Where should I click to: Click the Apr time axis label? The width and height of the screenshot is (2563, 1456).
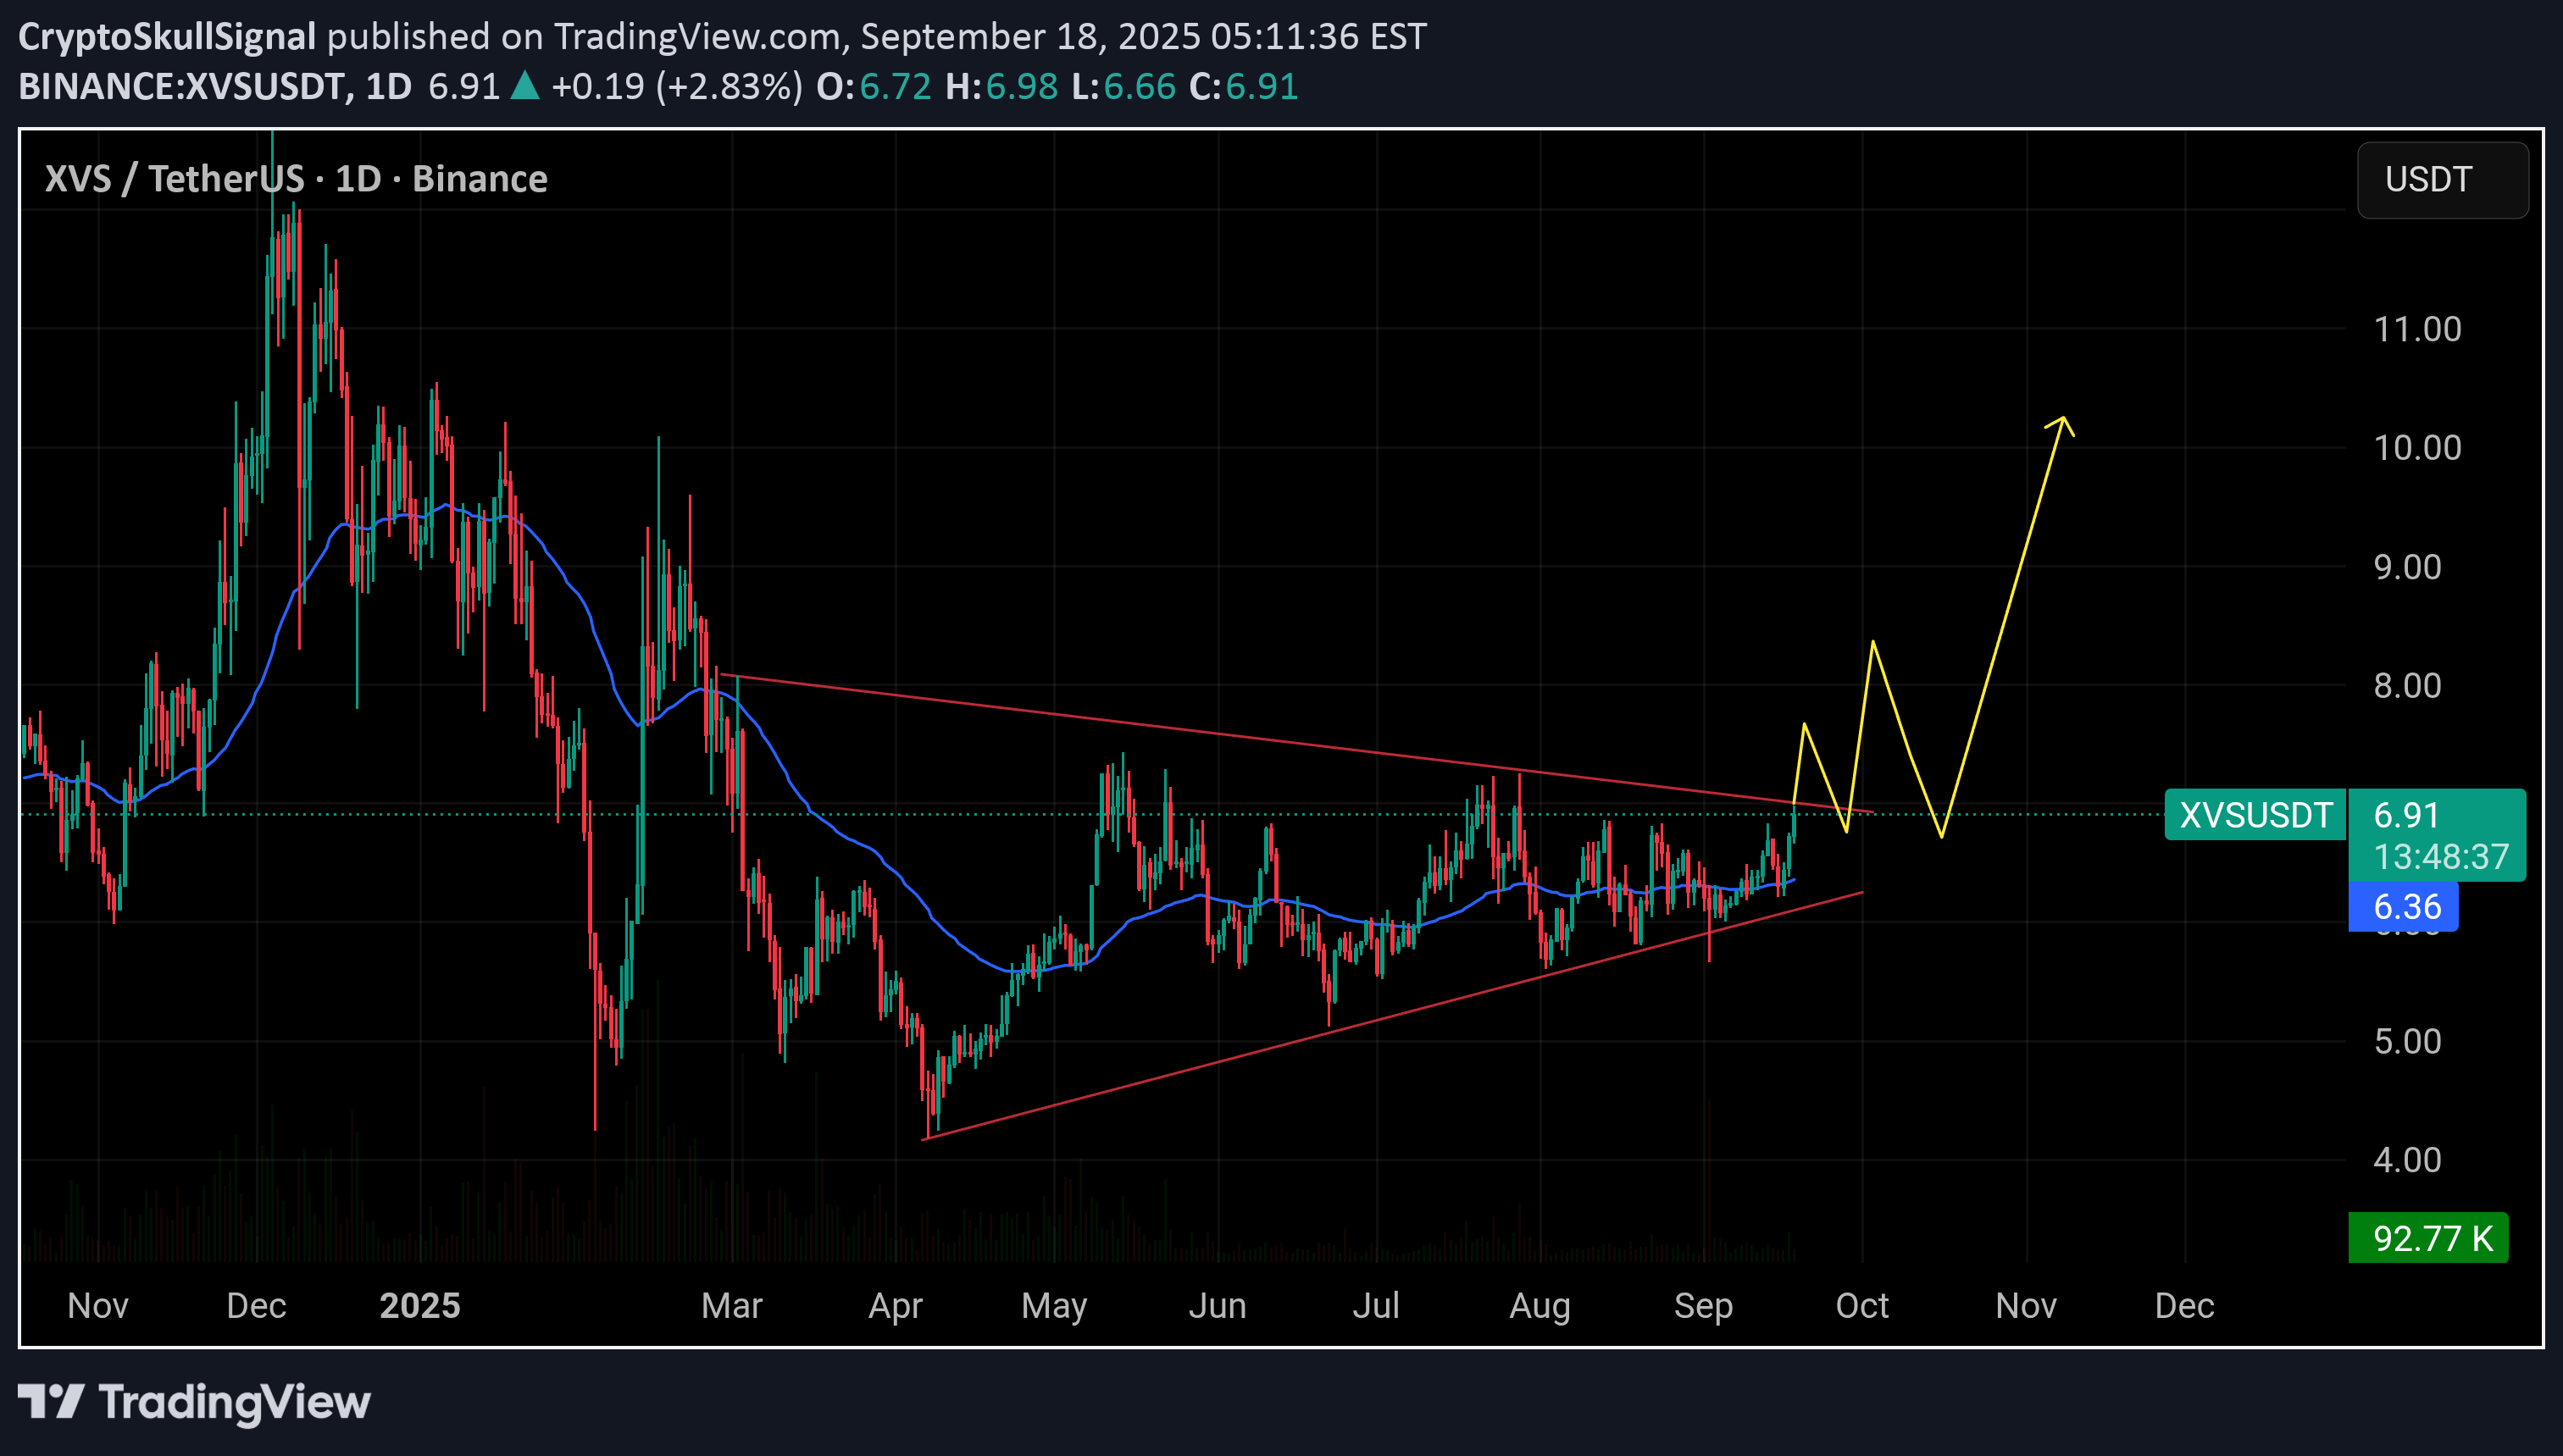[895, 1305]
